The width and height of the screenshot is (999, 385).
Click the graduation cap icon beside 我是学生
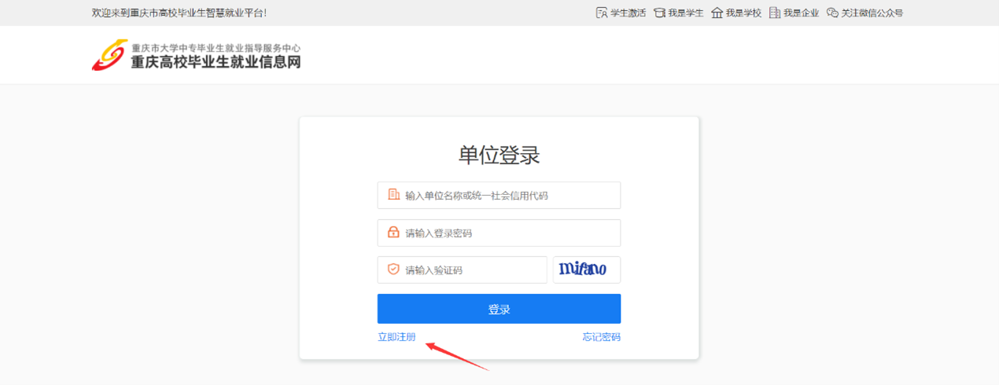click(x=659, y=13)
